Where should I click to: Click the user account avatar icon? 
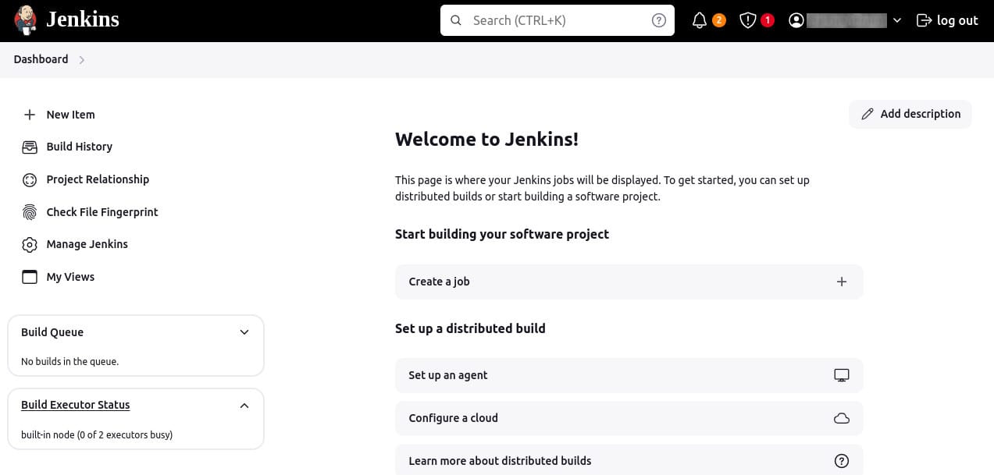796,20
